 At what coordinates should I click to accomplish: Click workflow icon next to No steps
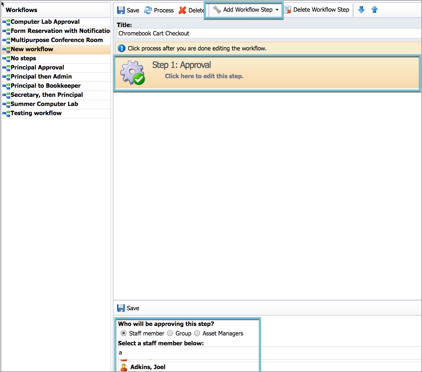6,59
